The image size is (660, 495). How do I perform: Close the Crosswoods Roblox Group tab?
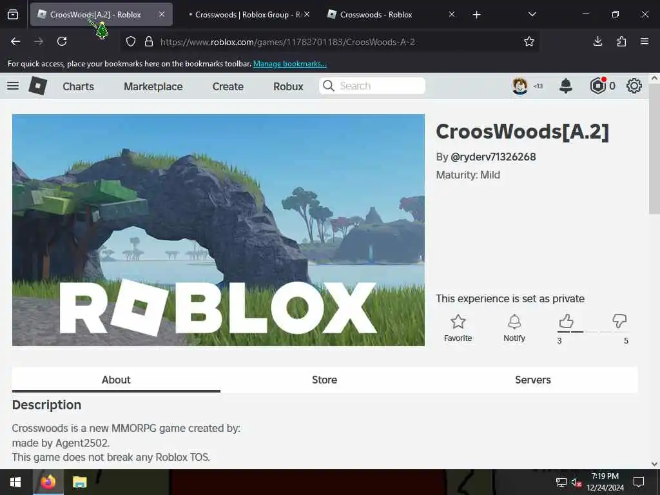tap(307, 14)
